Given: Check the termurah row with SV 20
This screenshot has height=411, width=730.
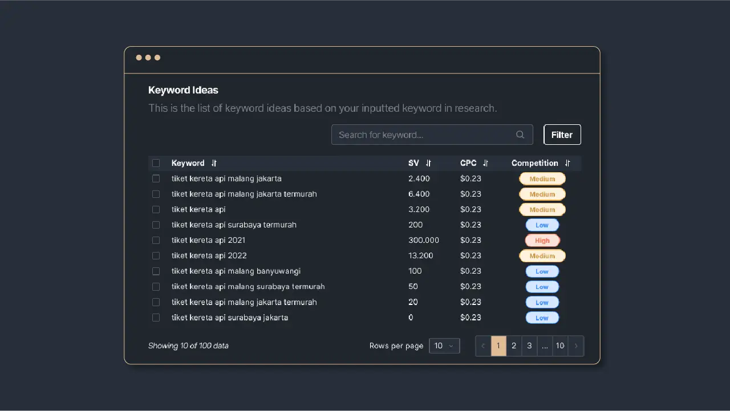Looking at the screenshot, I should pos(156,302).
